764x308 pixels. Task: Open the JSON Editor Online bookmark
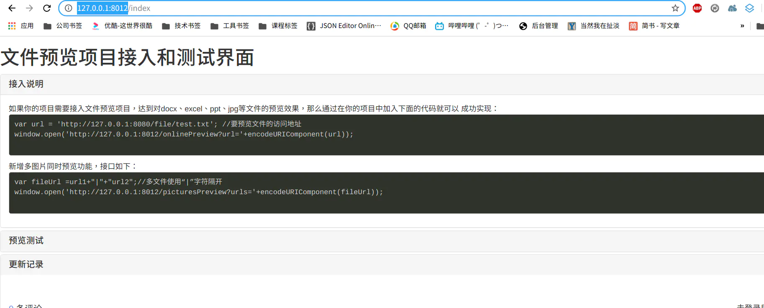click(x=344, y=26)
